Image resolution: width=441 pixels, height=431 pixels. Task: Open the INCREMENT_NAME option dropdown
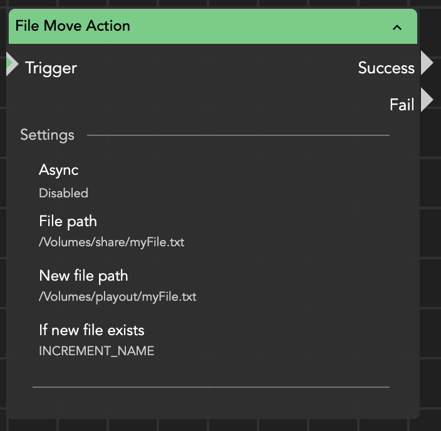point(96,351)
